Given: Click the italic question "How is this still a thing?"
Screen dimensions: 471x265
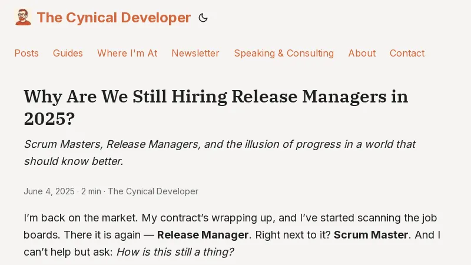Looking at the screenshot, I should coord(175,252).
